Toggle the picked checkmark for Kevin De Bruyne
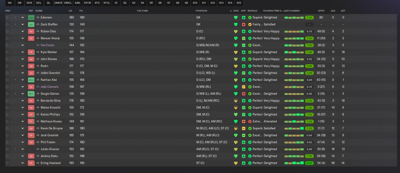The image size is (400, 173). [x=7, y=128]
